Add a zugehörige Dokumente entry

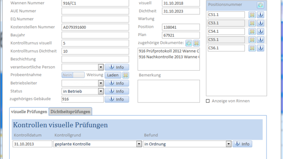click(189, 43)
